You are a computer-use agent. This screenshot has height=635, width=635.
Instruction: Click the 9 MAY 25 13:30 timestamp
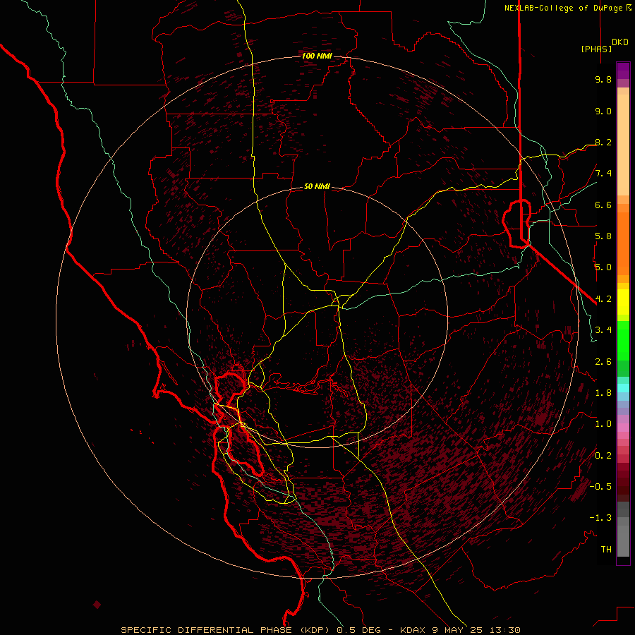tap(476, 630)
